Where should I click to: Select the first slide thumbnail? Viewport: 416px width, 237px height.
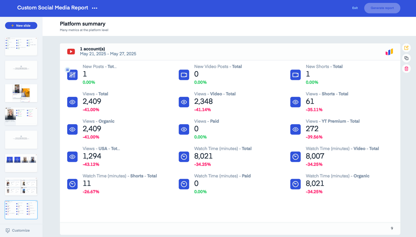point(21,47)
